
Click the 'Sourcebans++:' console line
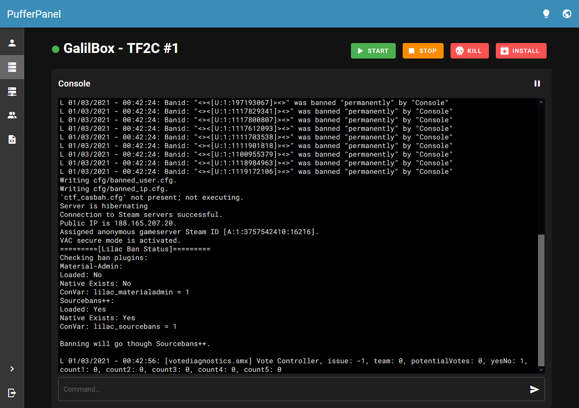click(87, 300)
